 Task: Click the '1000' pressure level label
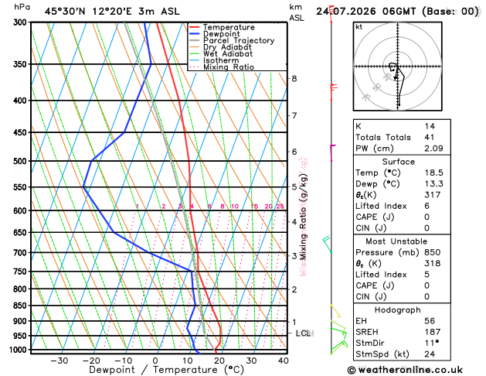tap(20, 350)
